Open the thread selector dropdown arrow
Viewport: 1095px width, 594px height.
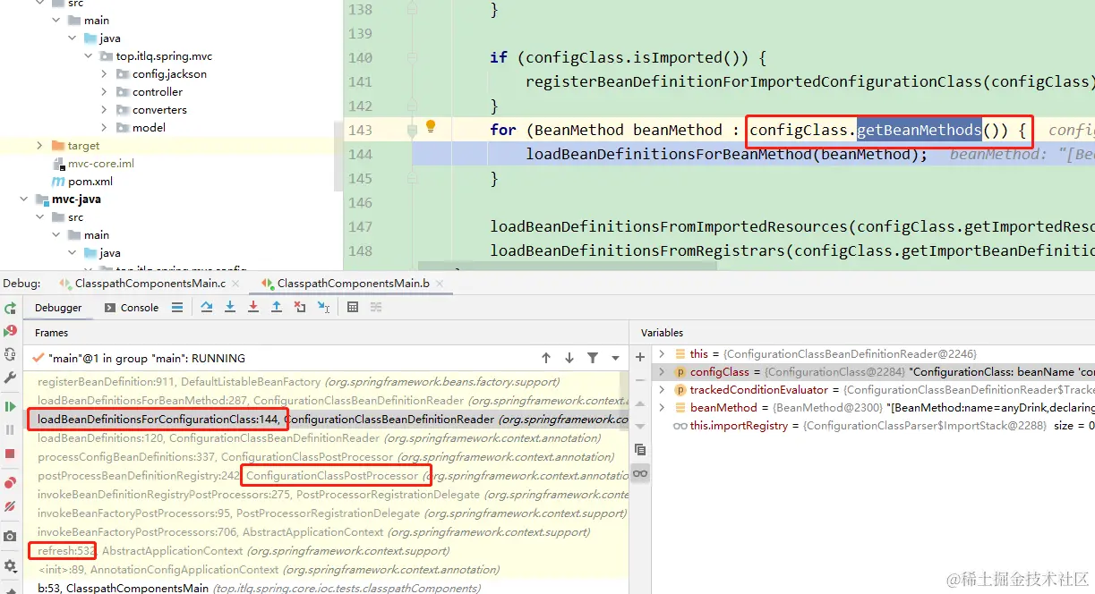click(x=613, y=358)
